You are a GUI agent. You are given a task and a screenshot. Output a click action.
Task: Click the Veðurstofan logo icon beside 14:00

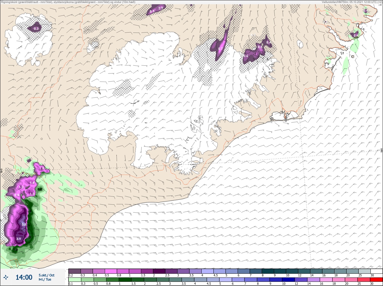(6, 277)
